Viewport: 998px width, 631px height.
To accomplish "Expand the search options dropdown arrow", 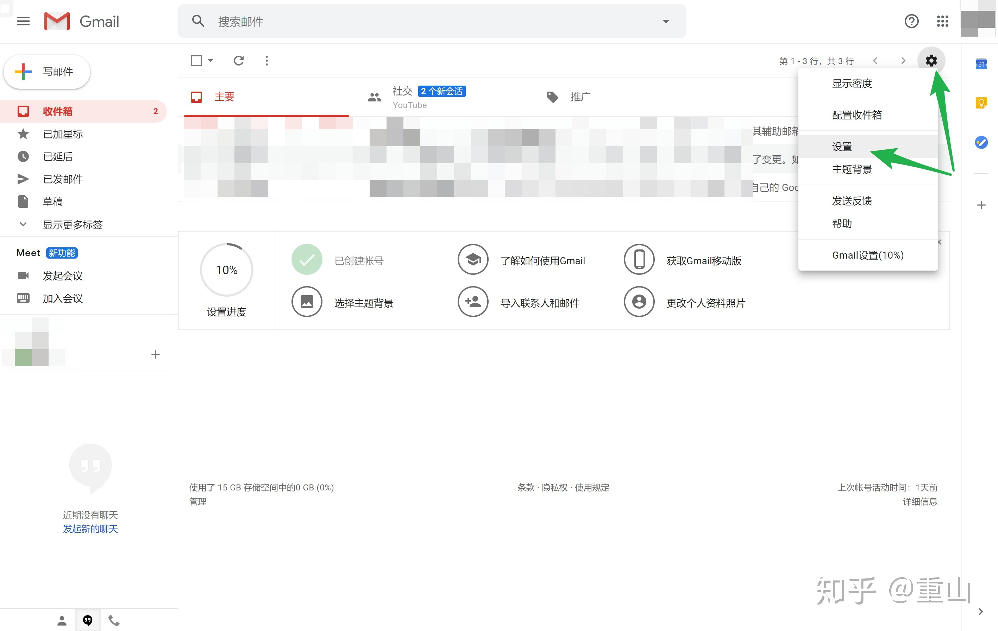I will click(666, 21).
